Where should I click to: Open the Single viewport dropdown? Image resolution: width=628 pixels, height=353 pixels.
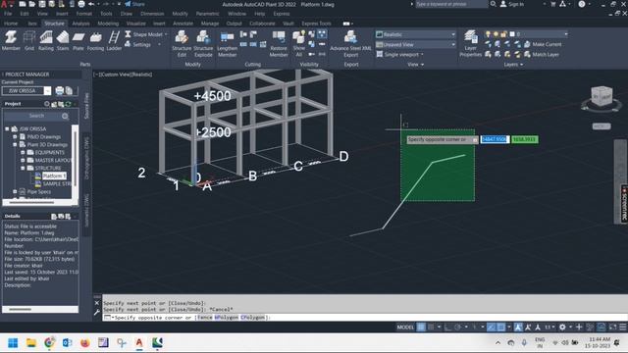point(400,55)
